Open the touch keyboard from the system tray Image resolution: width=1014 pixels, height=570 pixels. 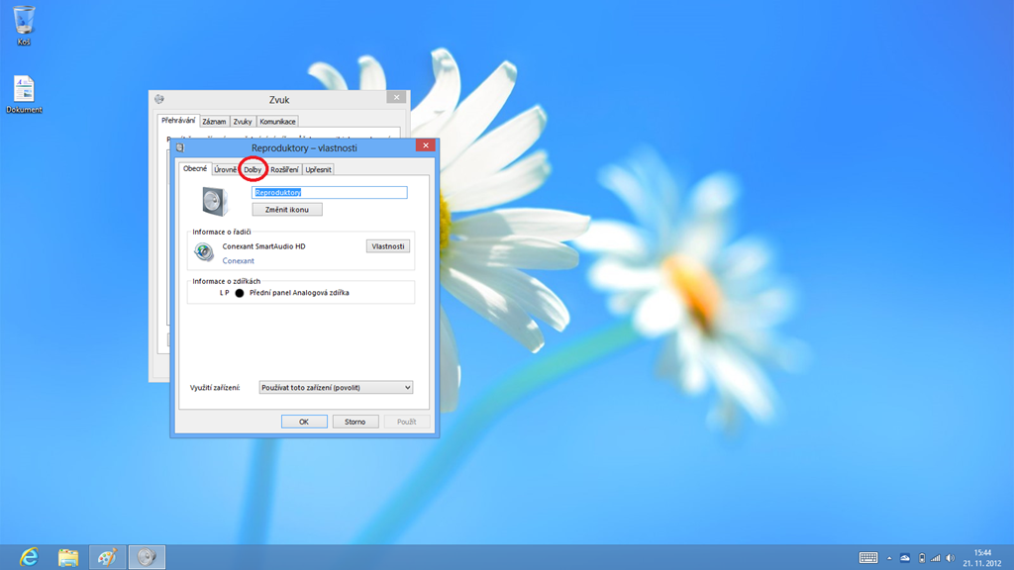click(868, 557)
